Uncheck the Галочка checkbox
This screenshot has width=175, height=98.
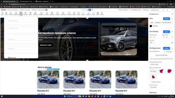pyautogui.click(x=9, y=57)
